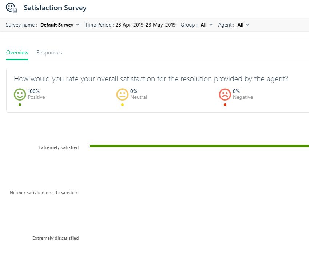Image resolution: width=309 pixels, height=256 pixels.
Task: Click the '0%' value above Neutral
Action: point(134,91)
